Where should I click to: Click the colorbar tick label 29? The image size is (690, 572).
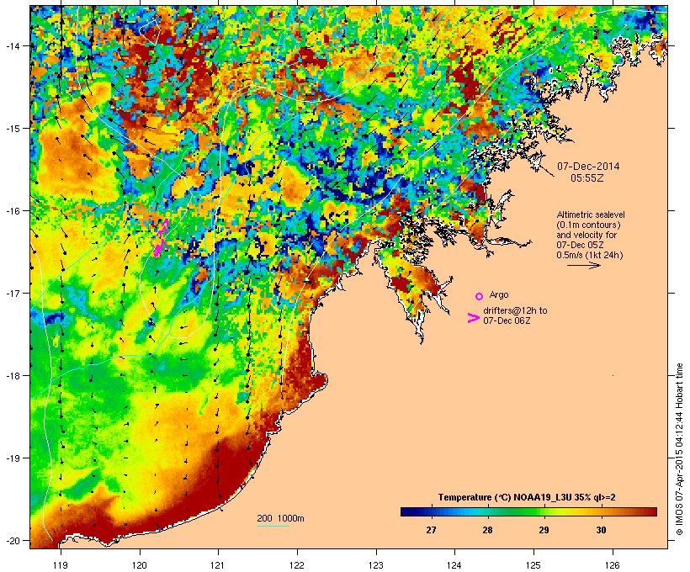(x=544, y=530)
